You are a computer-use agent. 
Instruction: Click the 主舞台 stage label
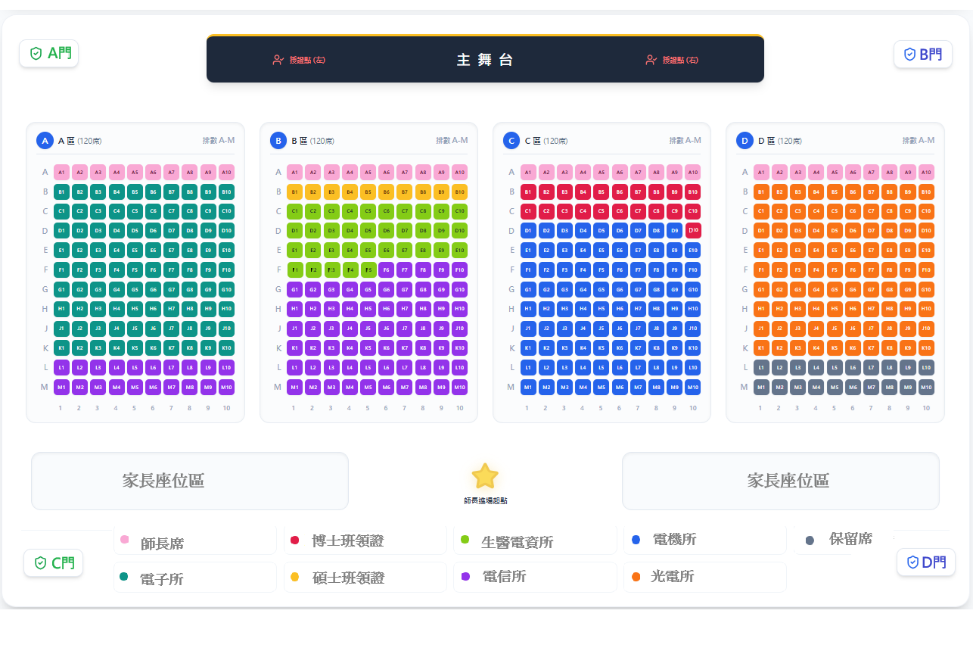click(485, 60)
